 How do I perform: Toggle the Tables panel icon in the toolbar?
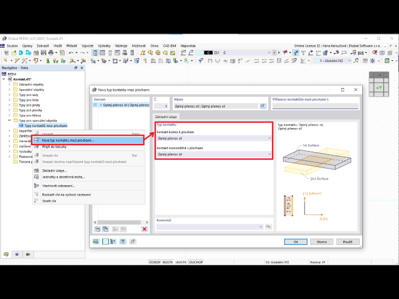coord(102,53)
